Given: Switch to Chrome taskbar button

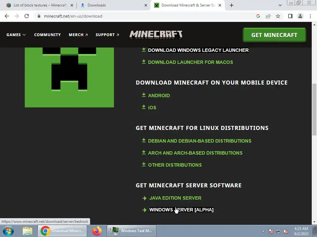Looking at the screenshot, I should (62, 231).
